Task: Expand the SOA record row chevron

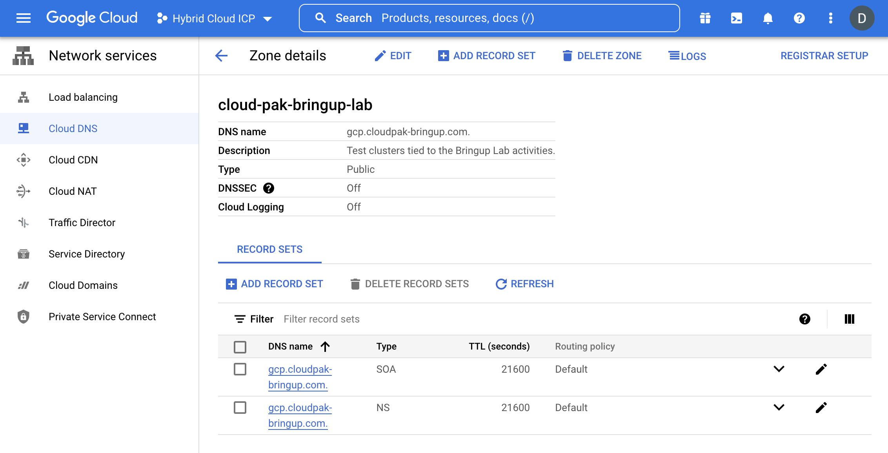Action: [779, 369]
